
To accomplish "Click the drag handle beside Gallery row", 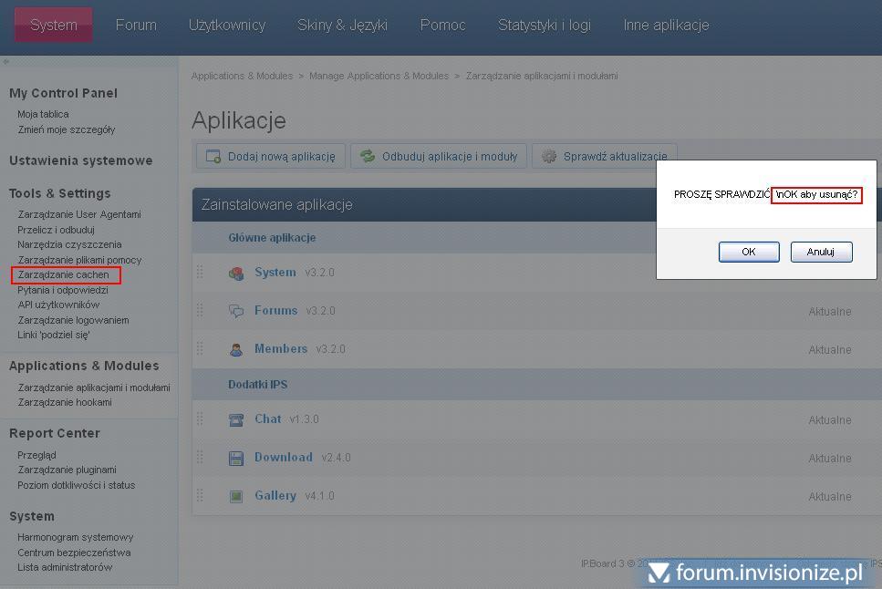I will click(201, 496).
